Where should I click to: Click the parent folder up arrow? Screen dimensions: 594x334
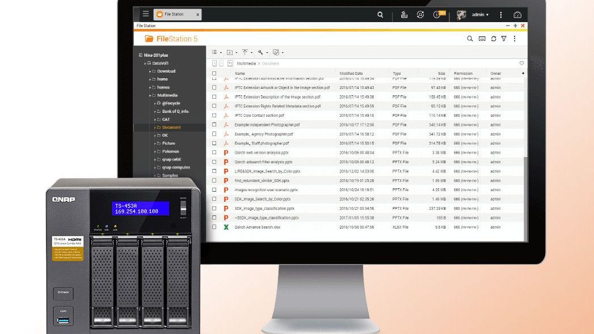point(230,64)
